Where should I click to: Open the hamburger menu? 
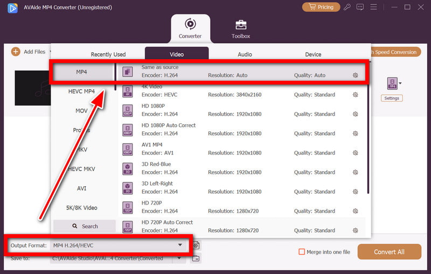373,7
